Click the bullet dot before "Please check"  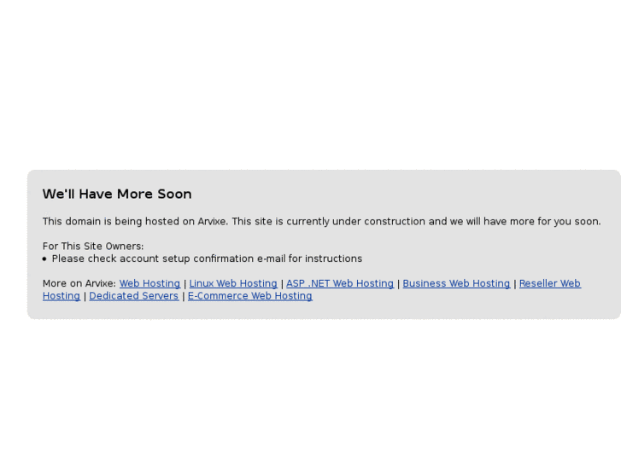(44, 259)
